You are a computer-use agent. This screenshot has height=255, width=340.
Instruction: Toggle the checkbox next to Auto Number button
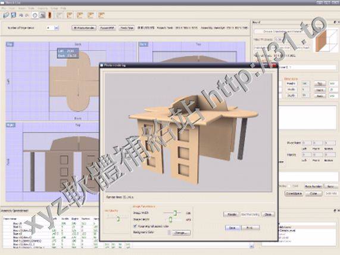point(289,186)
